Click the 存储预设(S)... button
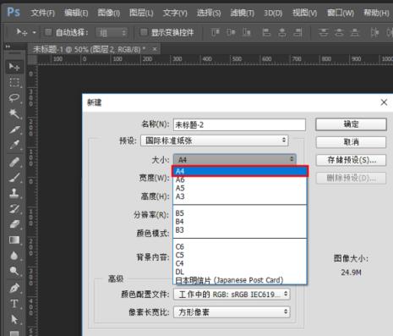Screen dimensions: 393x336 click(351, 160)
